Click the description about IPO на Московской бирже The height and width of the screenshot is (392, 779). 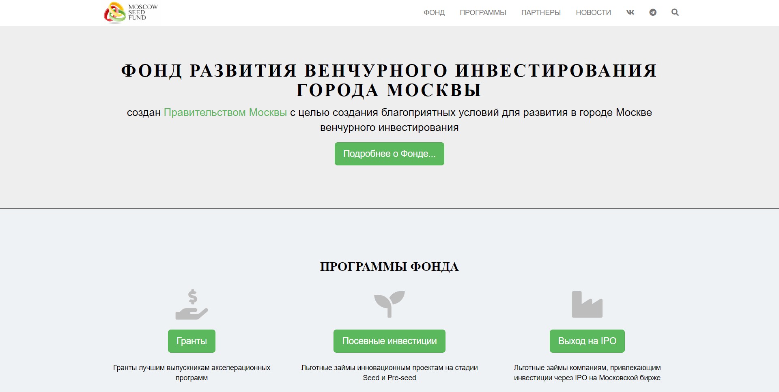(587, 373)
